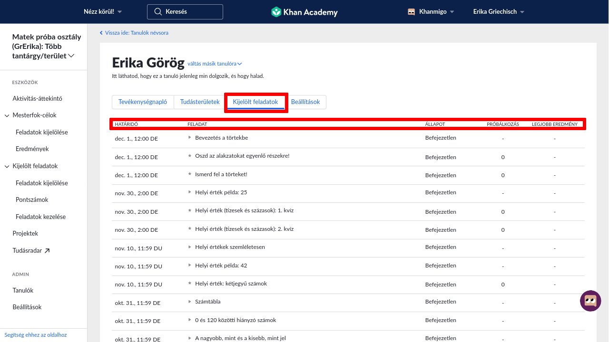The width and height of the screenshot is (609, 342).
Task: Click star icon beside Oszd az alakzatokat
Action: 190,156
